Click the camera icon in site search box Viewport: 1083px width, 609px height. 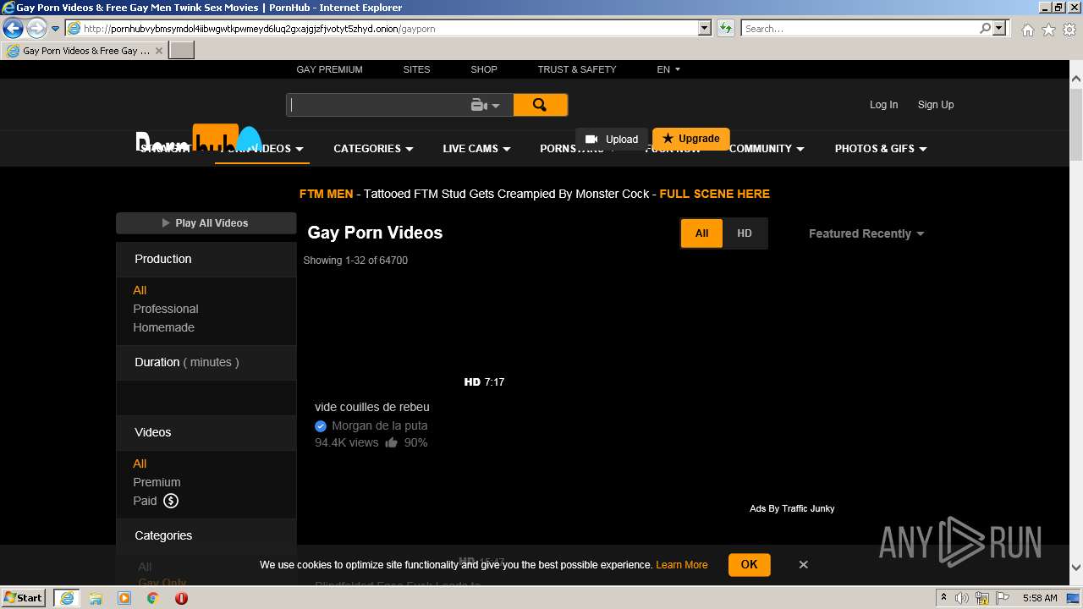(x=479, y=105)
